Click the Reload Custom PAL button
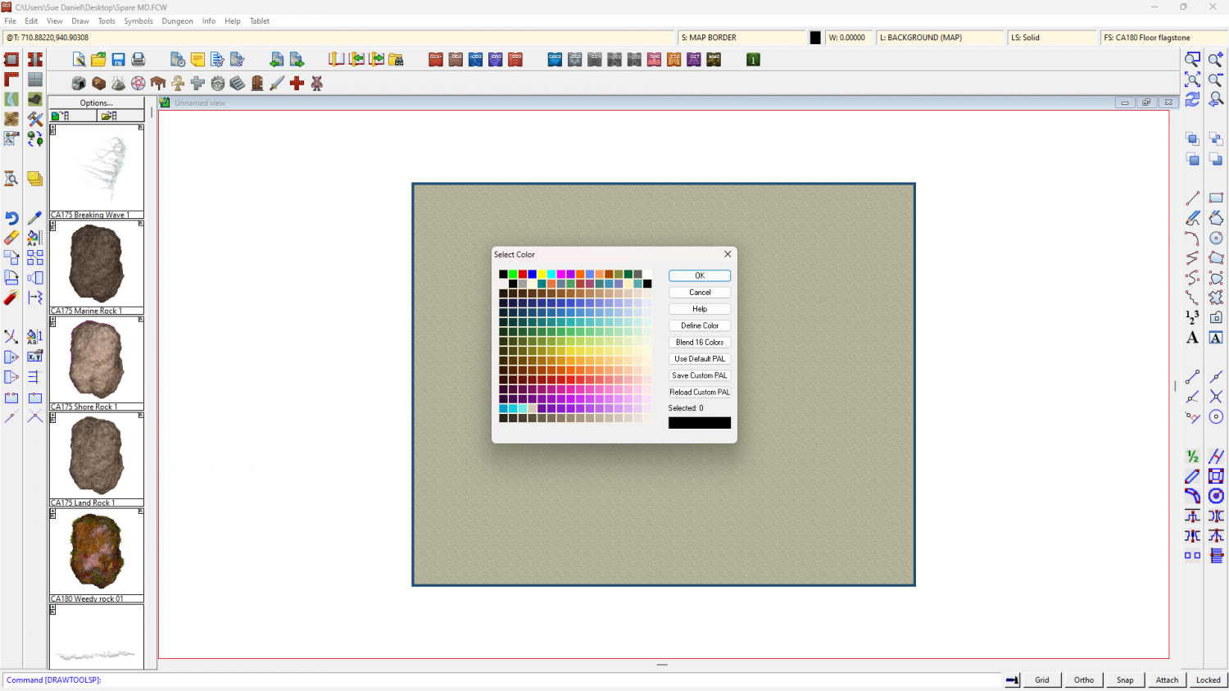1229x691 pixels. click(700, 392)
